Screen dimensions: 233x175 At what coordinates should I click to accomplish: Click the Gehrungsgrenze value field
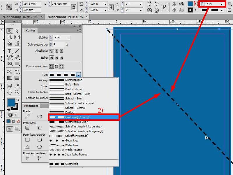(59, 45)
